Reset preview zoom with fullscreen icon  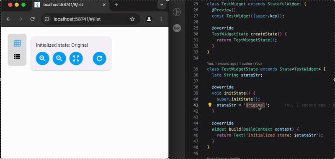pos(76,58)
